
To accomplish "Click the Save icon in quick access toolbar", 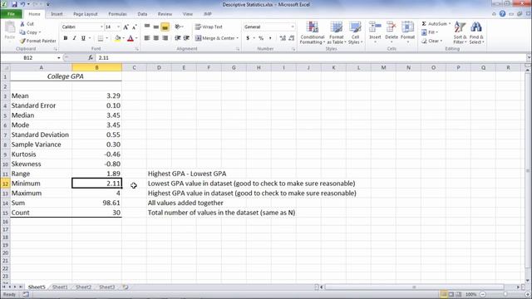I will point(14,4).
